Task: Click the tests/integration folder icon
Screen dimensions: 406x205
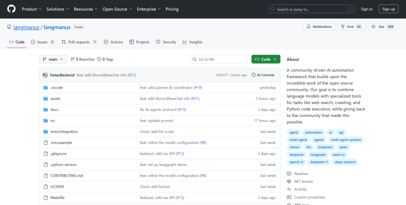Action: coord(46,132)
